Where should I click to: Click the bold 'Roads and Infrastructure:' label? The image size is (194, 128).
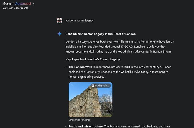[x=86, y=126]
